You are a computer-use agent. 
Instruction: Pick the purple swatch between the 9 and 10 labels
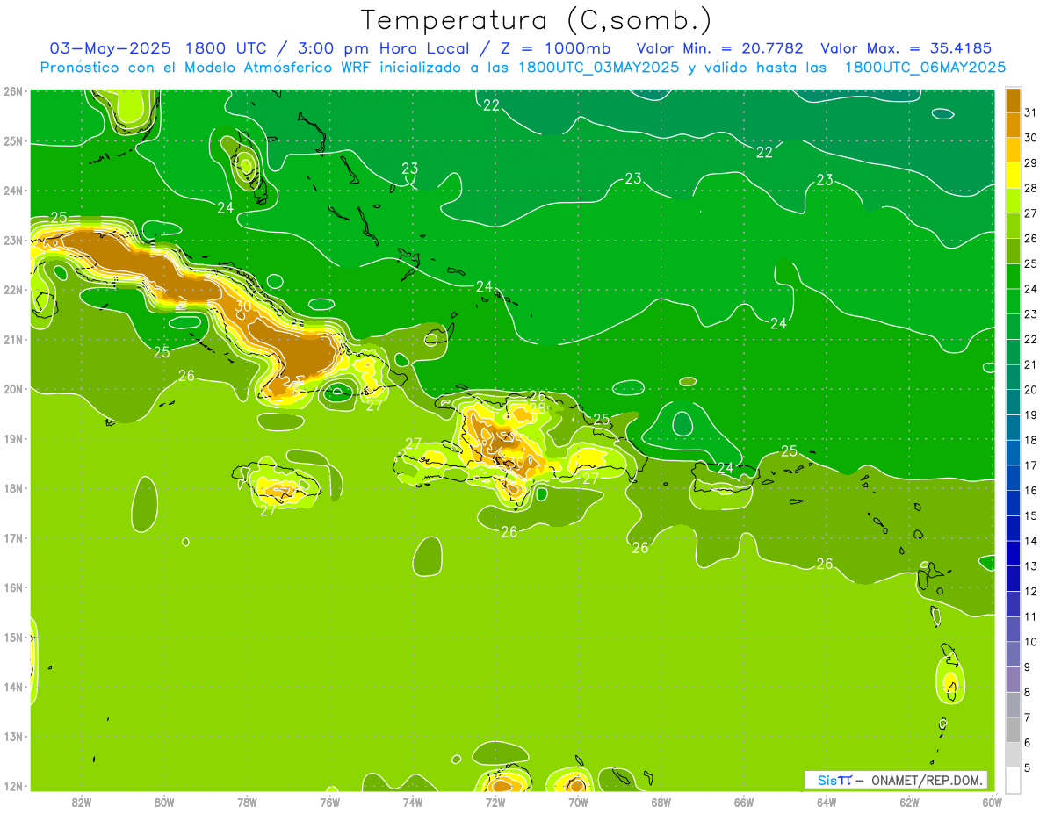1013,654
